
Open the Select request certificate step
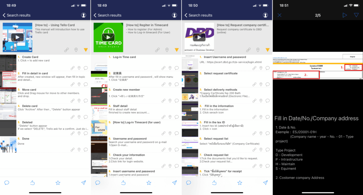[227, 79]
